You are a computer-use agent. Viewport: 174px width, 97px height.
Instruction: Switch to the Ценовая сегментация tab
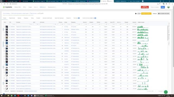47,18
